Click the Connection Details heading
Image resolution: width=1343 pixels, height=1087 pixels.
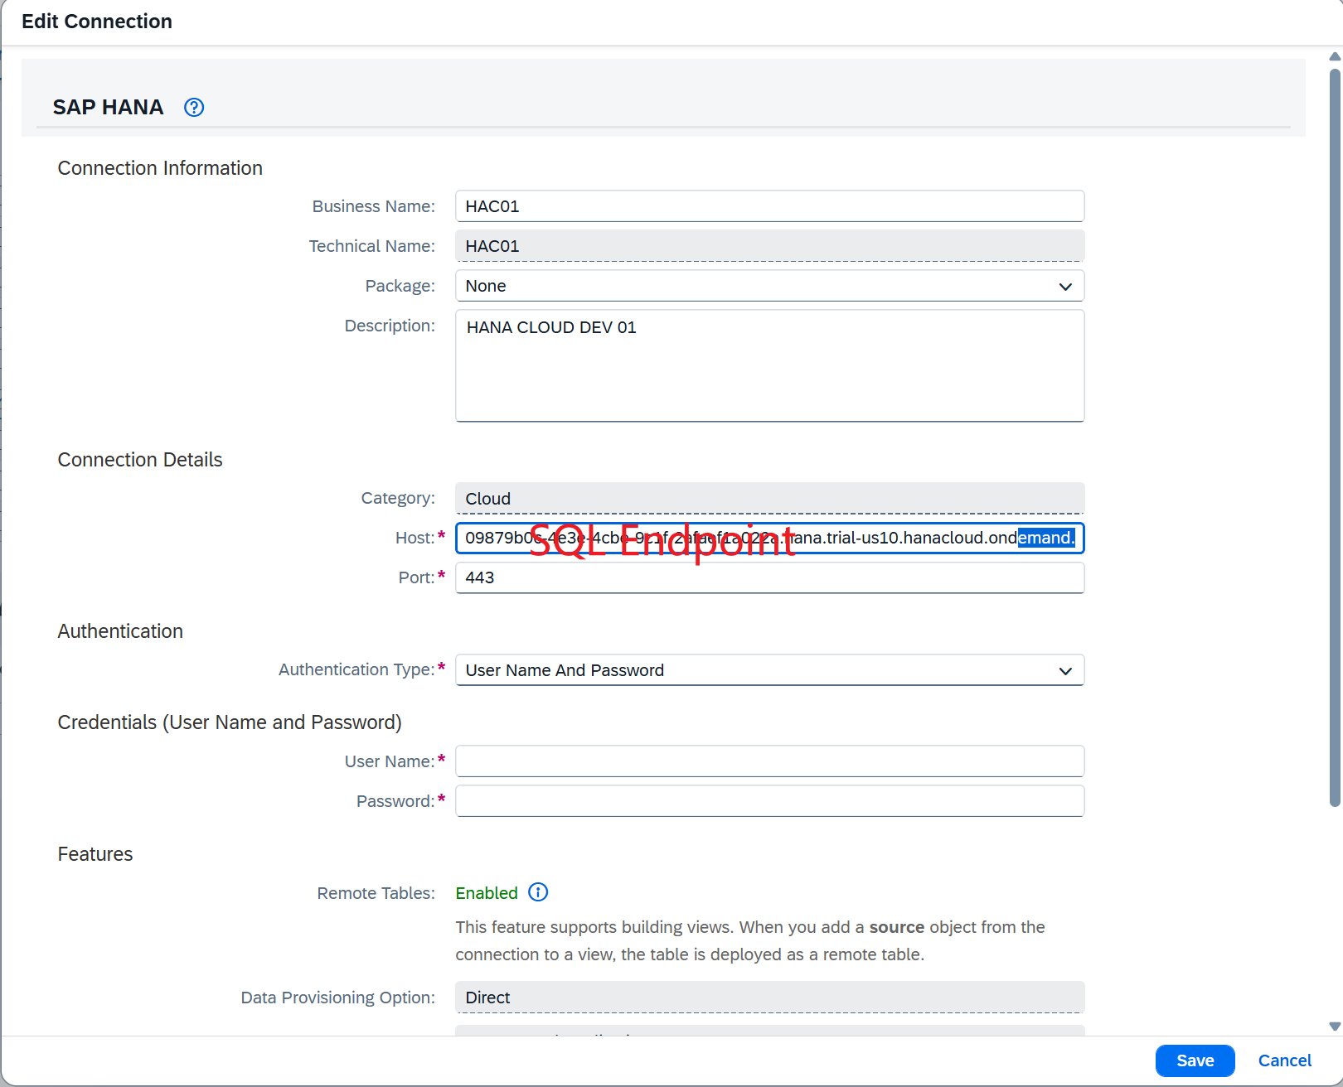(x=140, y=460)
